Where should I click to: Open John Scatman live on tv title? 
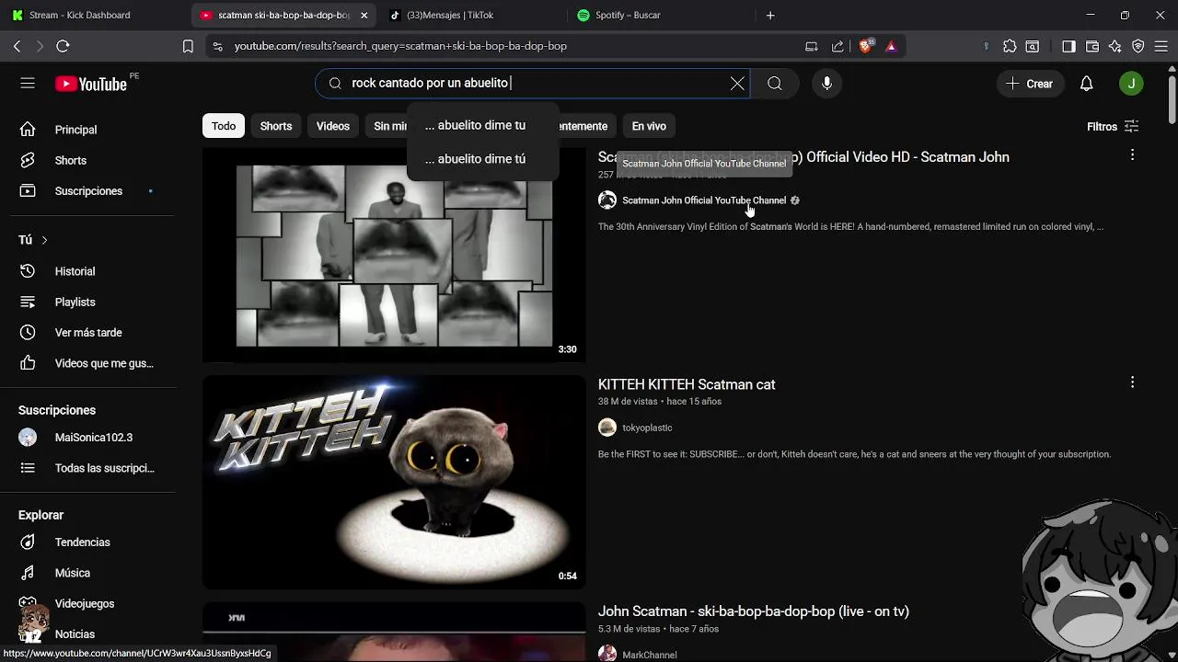click(x=754, y=611)
